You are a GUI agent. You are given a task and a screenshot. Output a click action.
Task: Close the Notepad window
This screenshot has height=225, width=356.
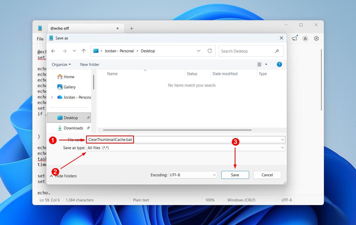[x=316, y=25]
